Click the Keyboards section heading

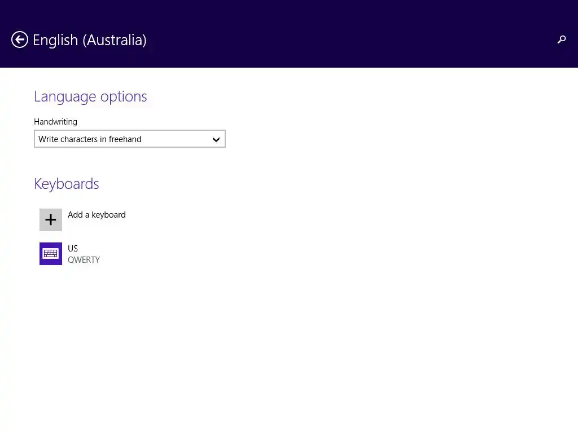pyautogui.click(x=67, y=184)
